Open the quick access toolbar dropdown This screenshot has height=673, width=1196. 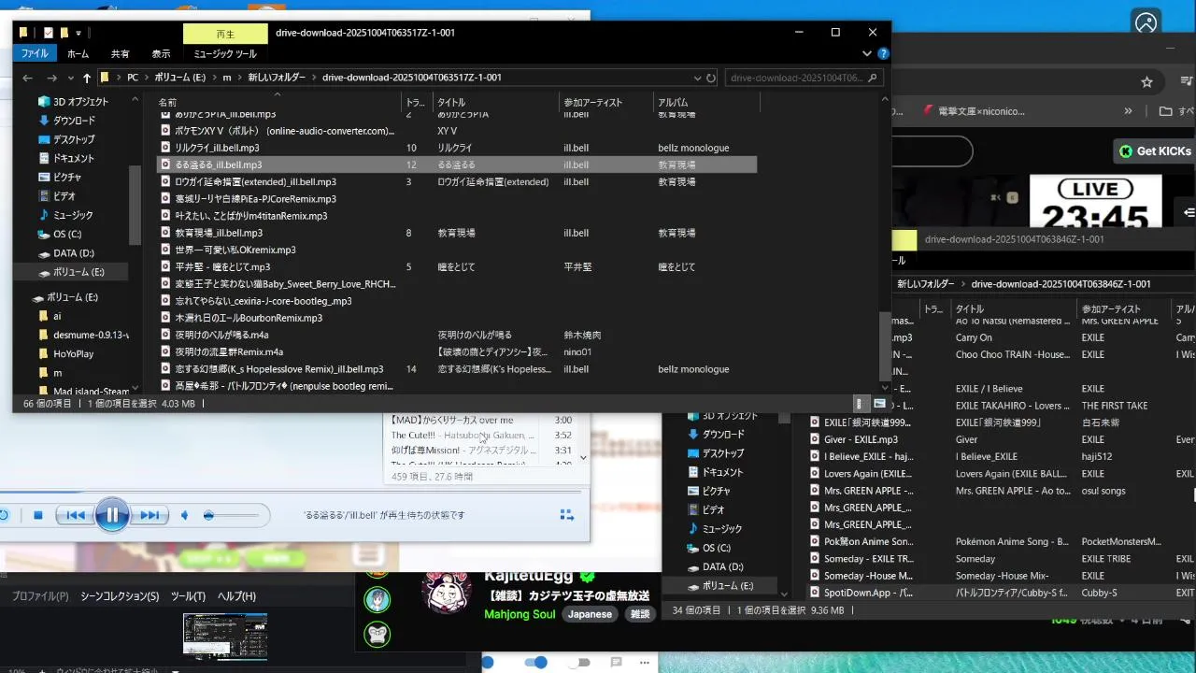pos(78,34)
